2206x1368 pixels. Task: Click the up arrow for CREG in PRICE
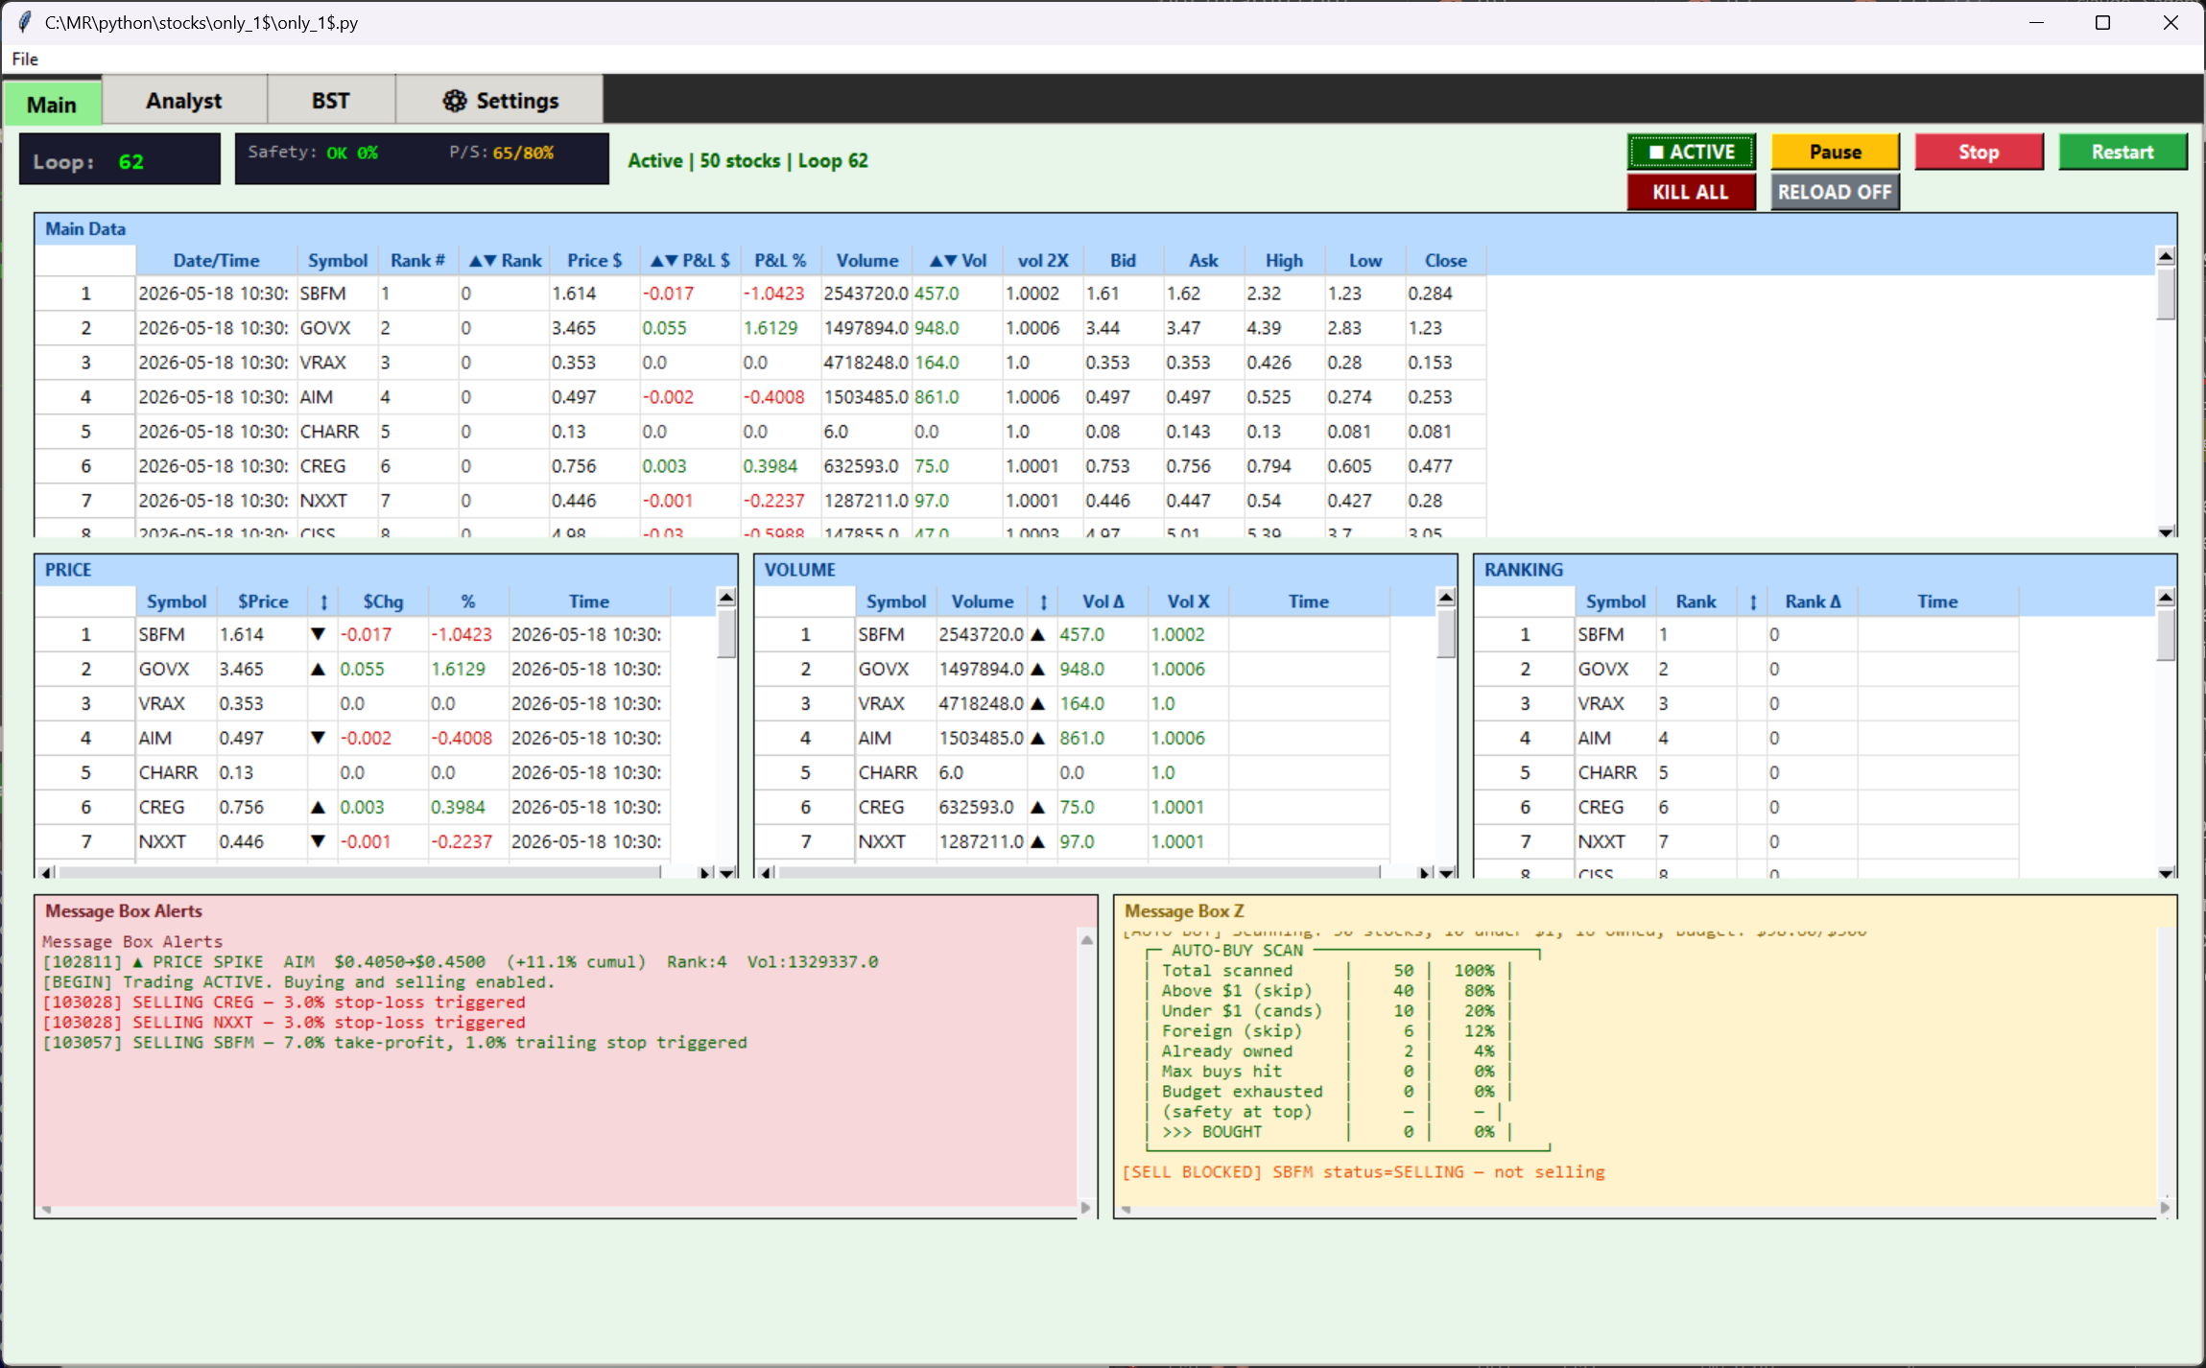pos(319,807)
